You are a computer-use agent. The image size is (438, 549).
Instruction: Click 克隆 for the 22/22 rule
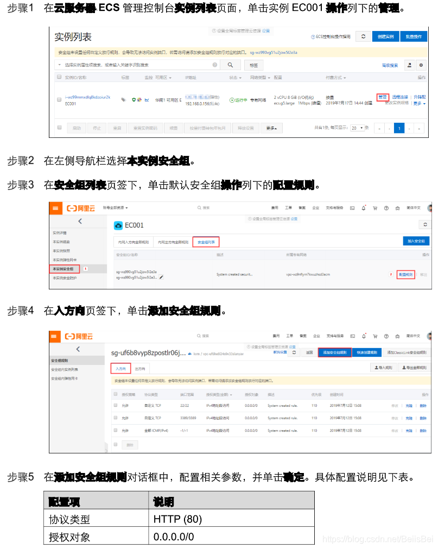[409, 406]
